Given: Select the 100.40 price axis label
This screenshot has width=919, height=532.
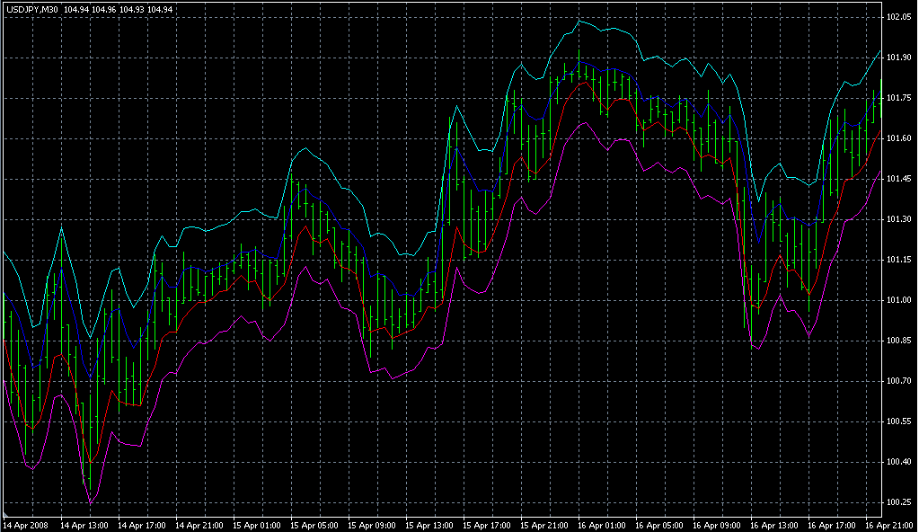Looking at the screenshot, I should tap(899, 462).
